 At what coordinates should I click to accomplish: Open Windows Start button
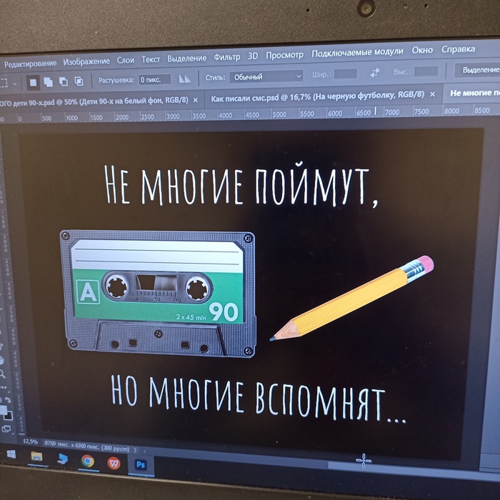11,454
